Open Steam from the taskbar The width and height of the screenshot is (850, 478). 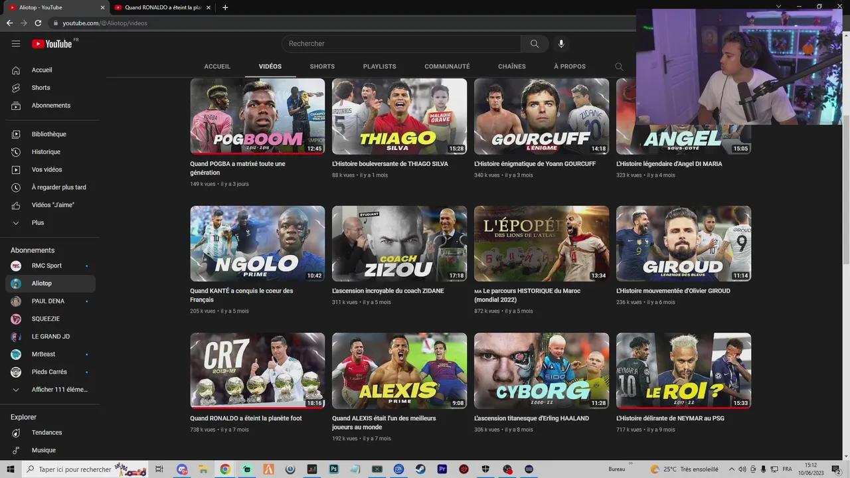click(420, 469)
